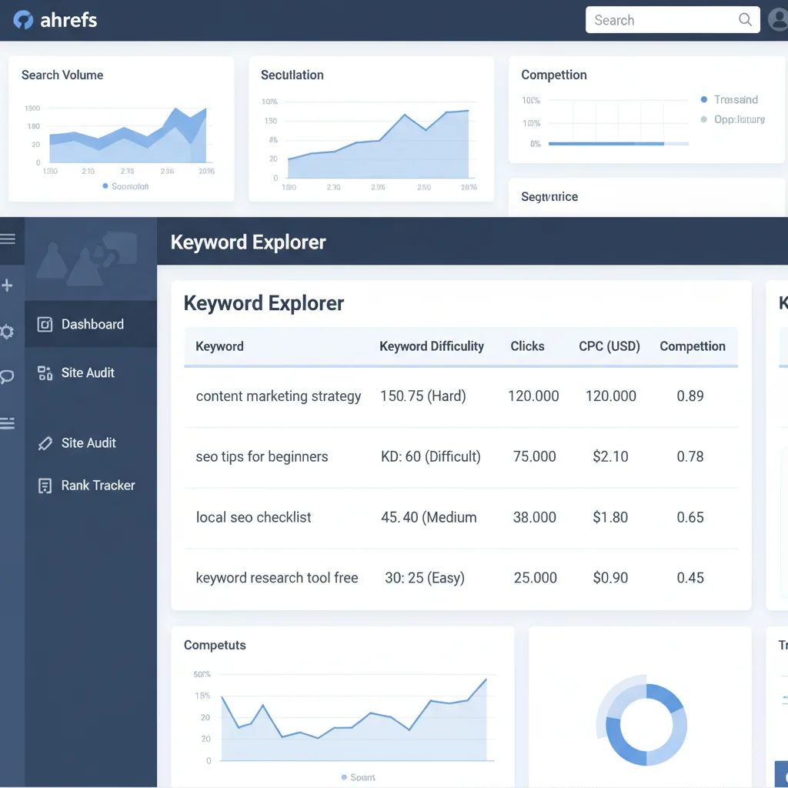Click the chat bubble icon in left rail
The height and width of the screenshot is (788, 788).
(7, 377)
